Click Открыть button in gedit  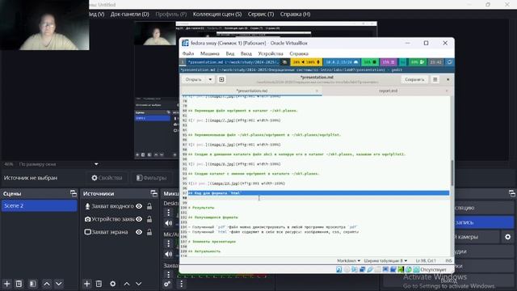click(193, 79)
